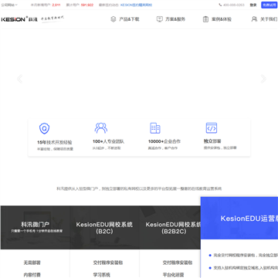Viewport: 278px width, 278px height.
Task: Click the 10000+企业合作 heading
Action: tap(164, 141)
